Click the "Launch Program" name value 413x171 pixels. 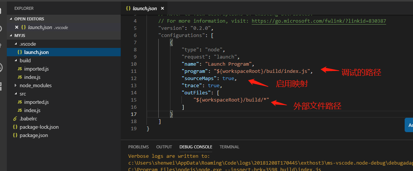[228, 64]
